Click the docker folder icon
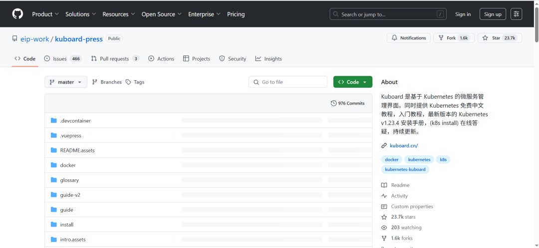 (x=53, y=165)
